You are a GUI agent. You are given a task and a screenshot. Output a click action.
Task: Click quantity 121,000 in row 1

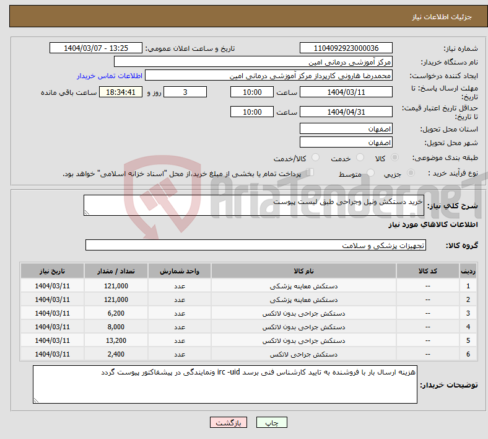point(116,286)
